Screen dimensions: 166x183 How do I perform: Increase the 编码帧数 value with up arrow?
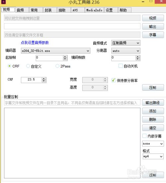(x=138, y=57)
